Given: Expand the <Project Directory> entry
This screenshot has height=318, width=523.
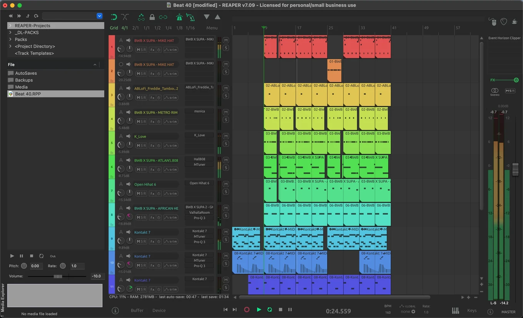Looking at the screenshot, I should point(10,46).
